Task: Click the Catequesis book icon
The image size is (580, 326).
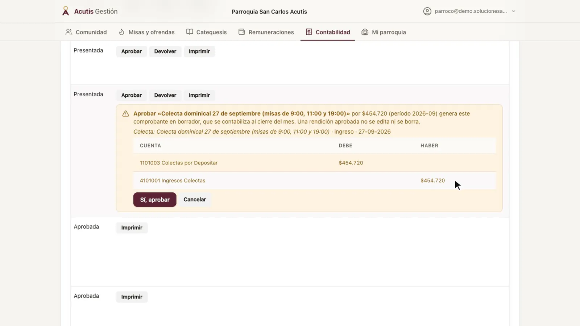Action: [190, 32]
